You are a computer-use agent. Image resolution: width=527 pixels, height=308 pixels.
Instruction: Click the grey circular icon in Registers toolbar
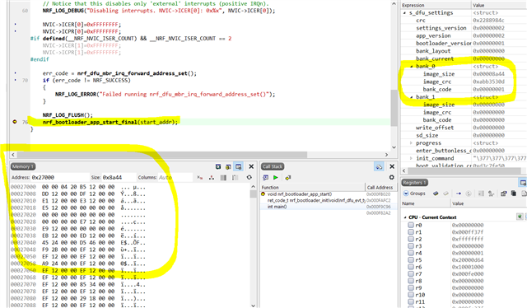tap(469, 194)
